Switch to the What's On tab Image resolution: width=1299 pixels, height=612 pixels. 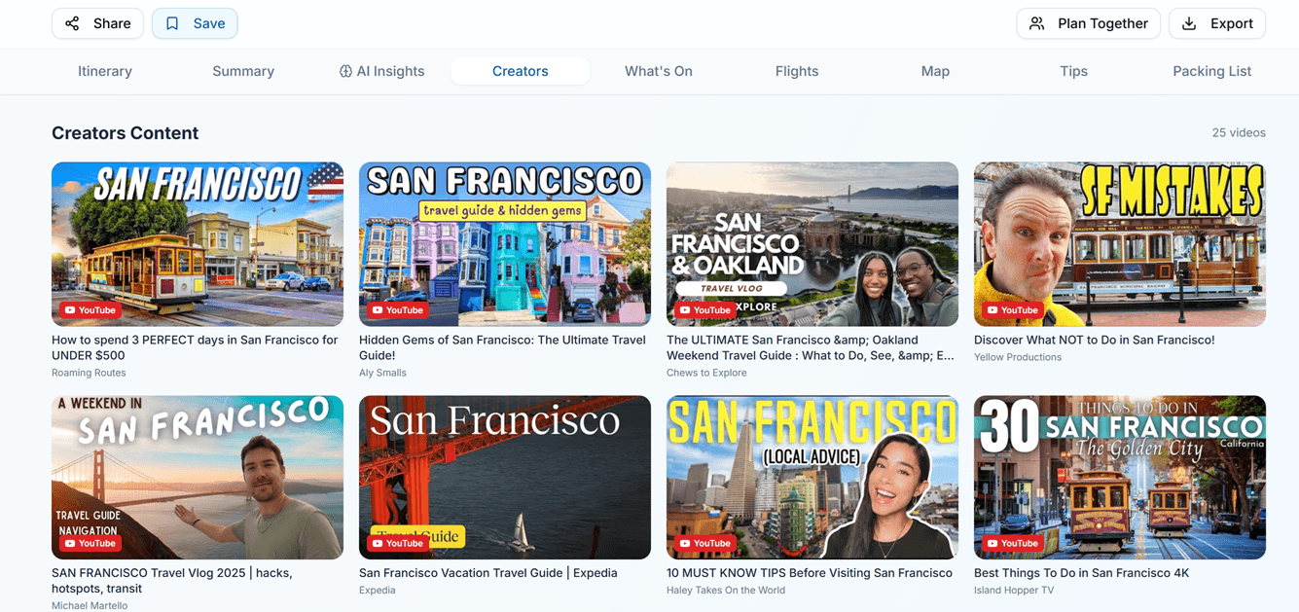click(x=658, y=70)
